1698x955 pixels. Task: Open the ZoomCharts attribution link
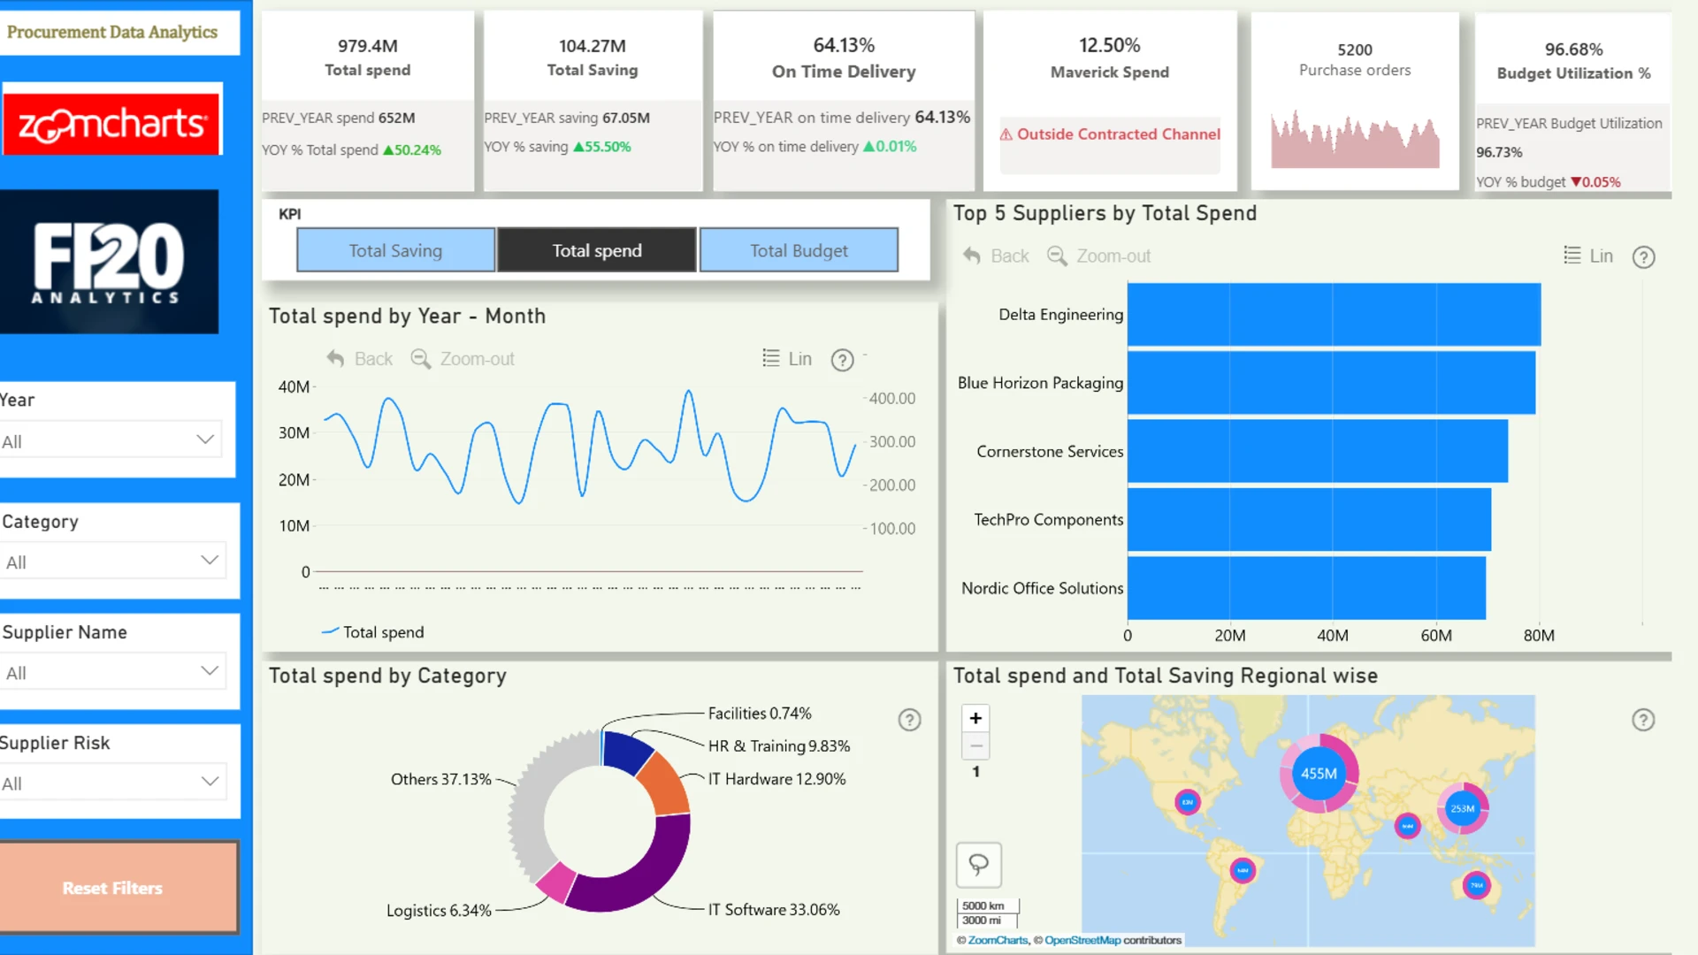(x=998, y=940)
